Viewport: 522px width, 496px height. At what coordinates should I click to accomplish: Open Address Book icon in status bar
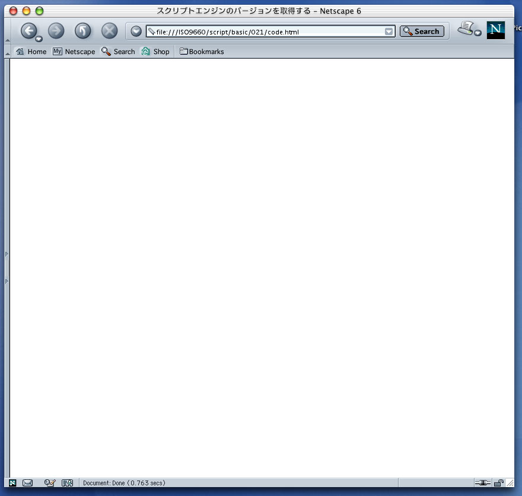67,483
